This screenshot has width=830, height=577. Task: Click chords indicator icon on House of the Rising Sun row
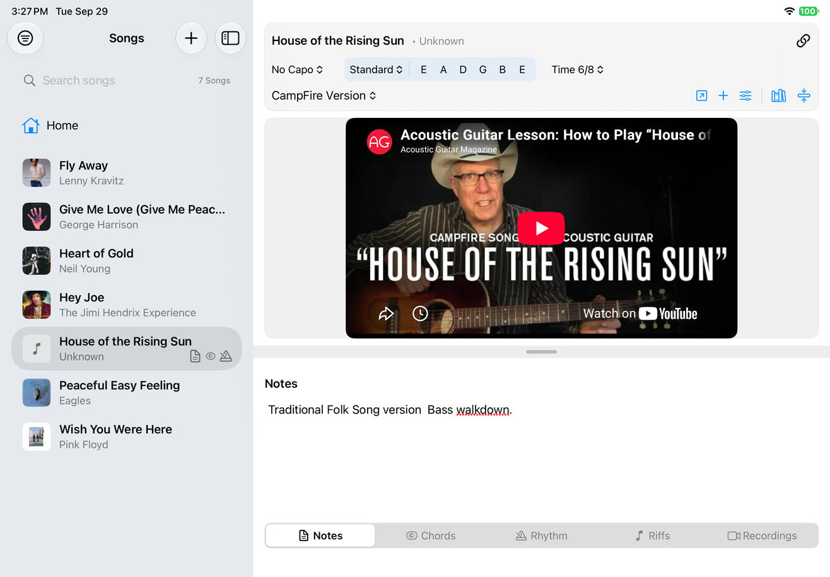(x=211, y=356)
